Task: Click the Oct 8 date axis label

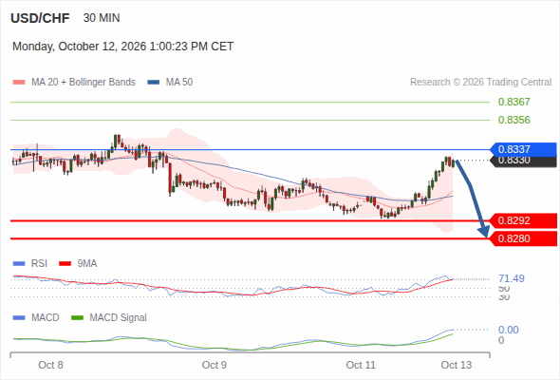Action: click(50, 365)
